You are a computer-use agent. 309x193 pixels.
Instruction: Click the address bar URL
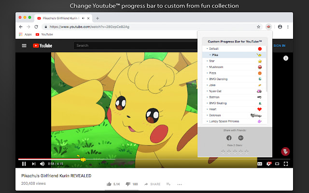coord(89,27)
